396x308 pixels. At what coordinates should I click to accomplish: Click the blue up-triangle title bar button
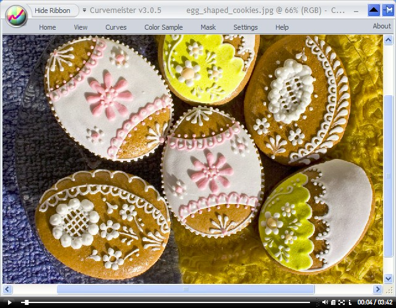(374, 11)
